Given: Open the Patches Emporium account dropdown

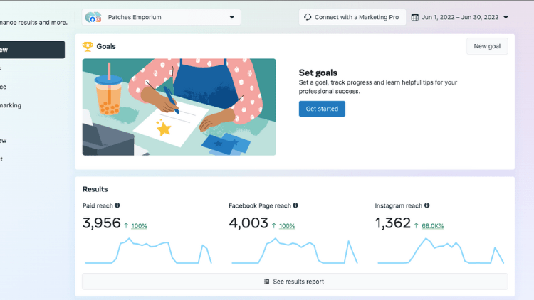Looking at the screenshot, I should coord(161,17).
